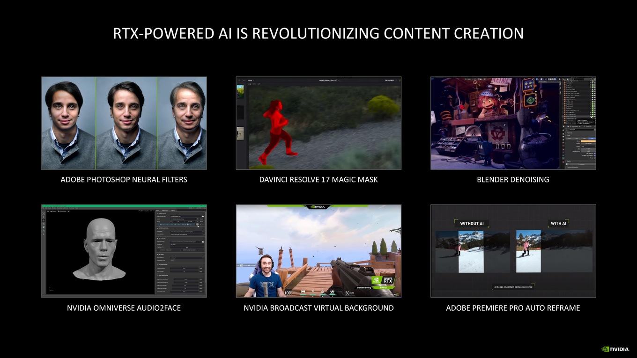Open the Adobe Photoshop Neural Filters screenshot

tap(124, 123)
